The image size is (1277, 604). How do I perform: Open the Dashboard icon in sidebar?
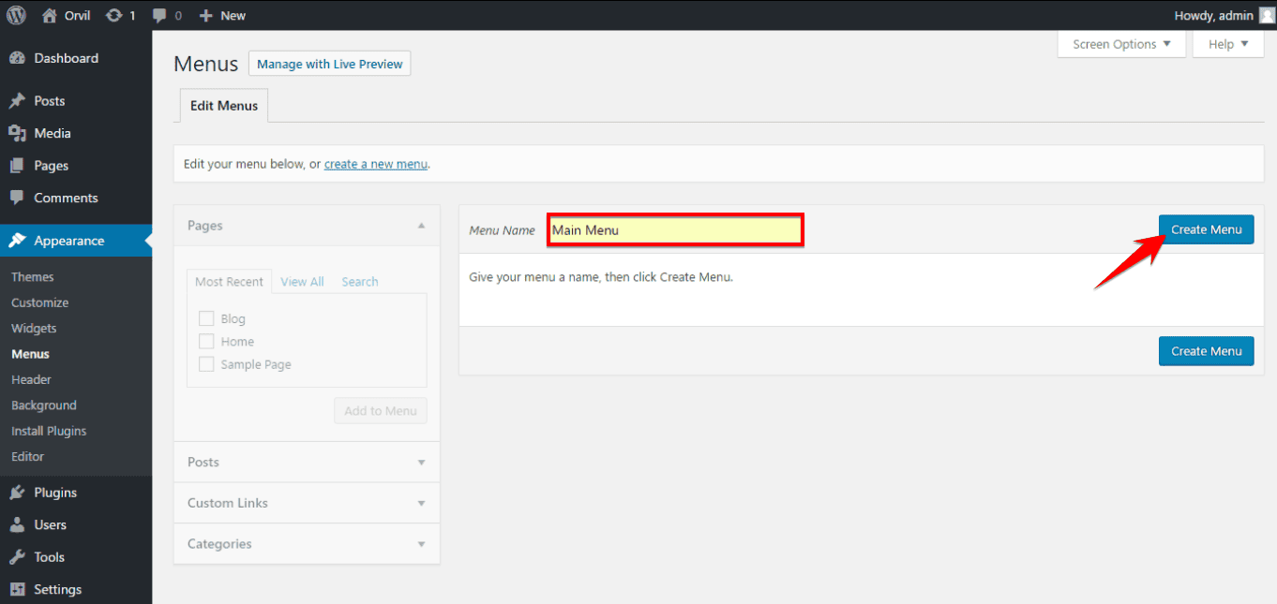17,58
